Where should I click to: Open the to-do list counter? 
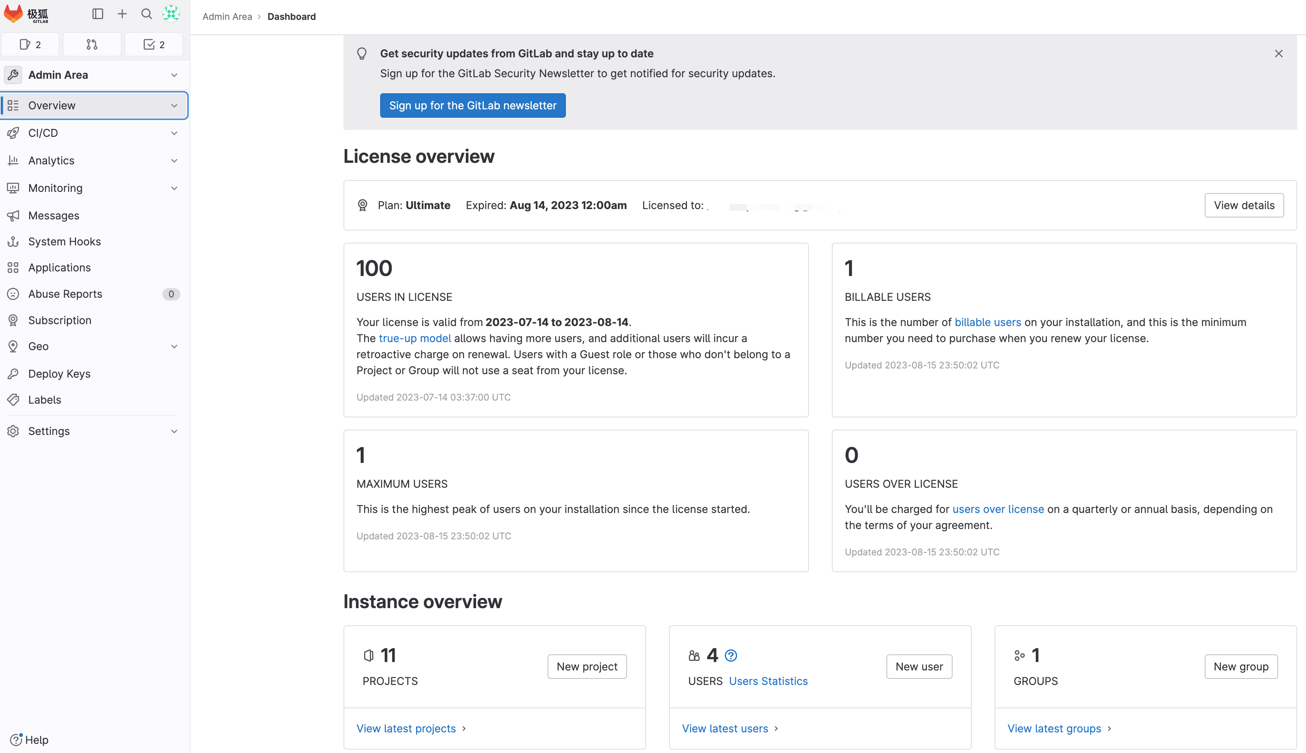pyautogui.click(x=154, y=44)
